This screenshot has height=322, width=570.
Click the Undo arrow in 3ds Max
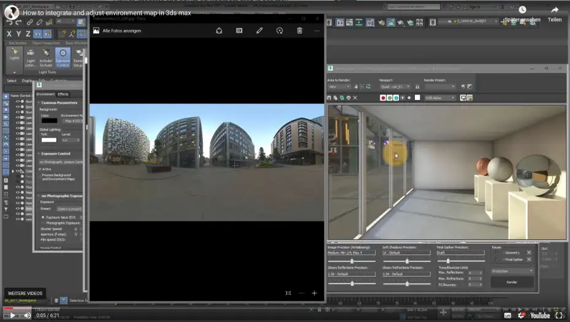click(x=9, y=22)
